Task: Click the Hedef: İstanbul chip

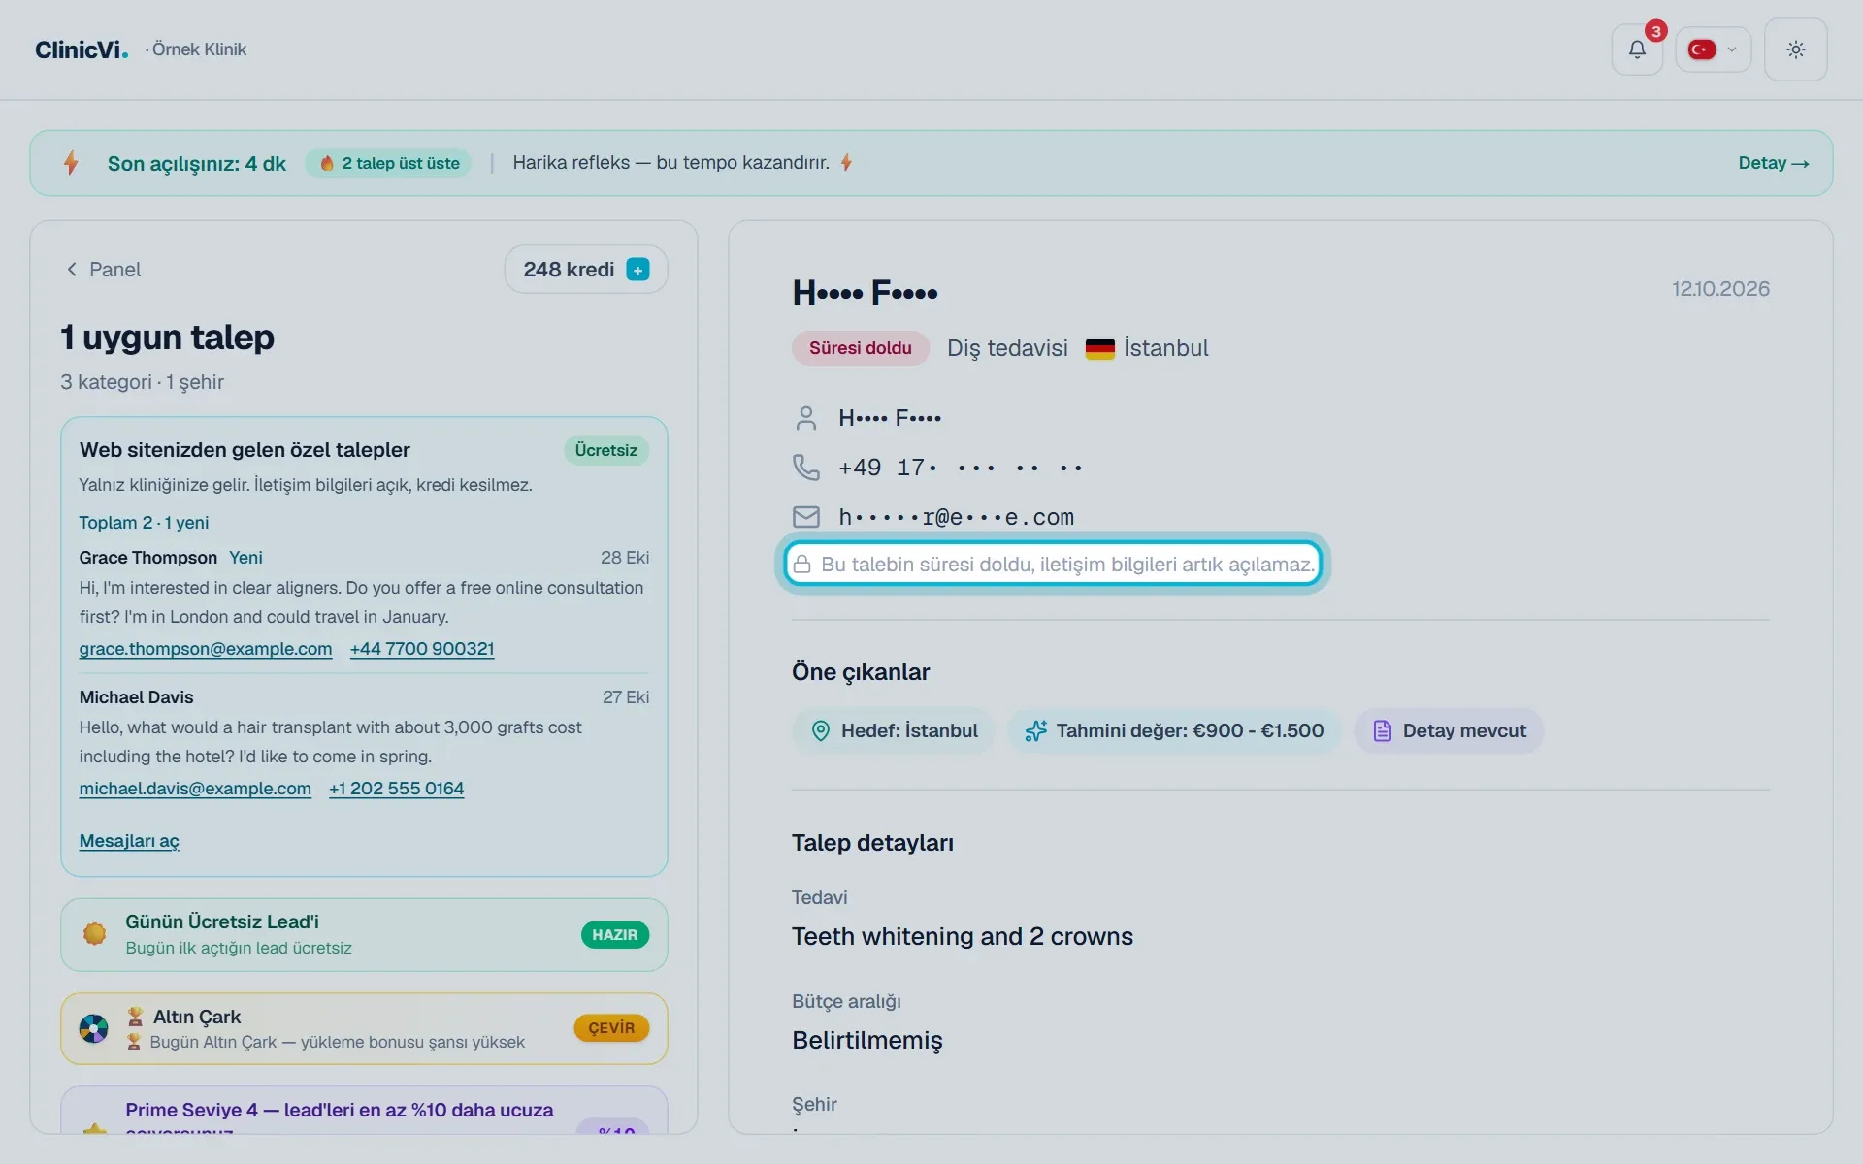Action: tap(894, 731)
